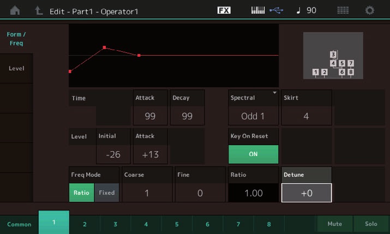Open the keyboard quick setup icon

pyautogui.click(x=258, y=10)
